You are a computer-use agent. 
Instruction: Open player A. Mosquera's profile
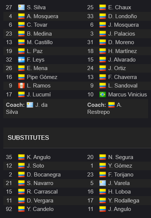point(42,16)
